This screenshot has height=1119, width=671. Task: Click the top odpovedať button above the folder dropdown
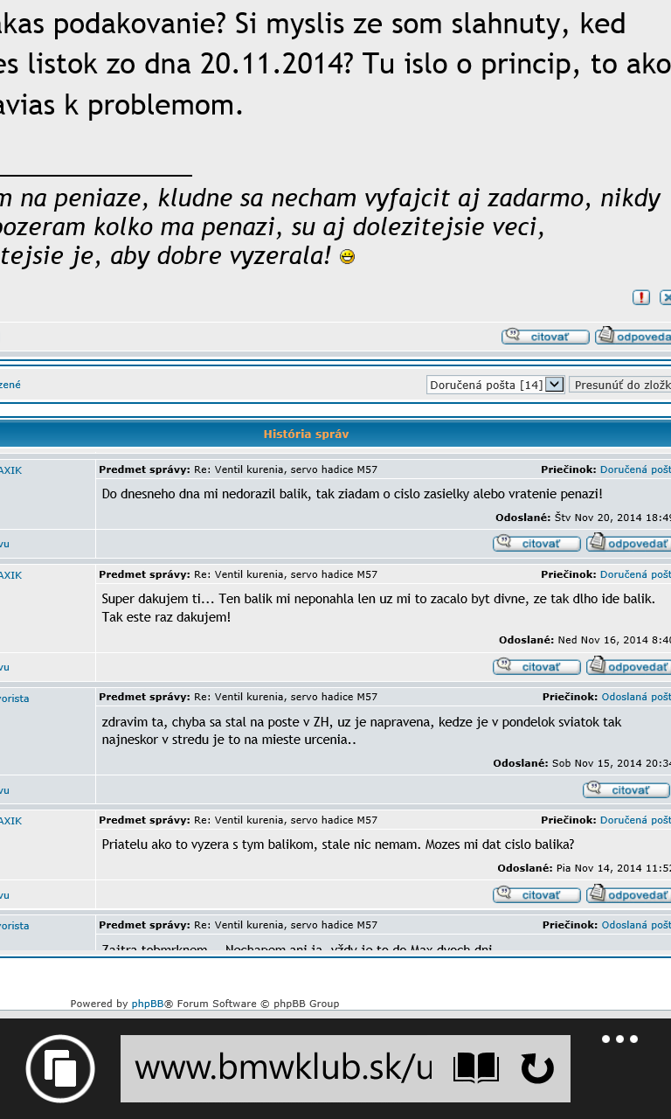pyautogui.click(x=633, y=337)
